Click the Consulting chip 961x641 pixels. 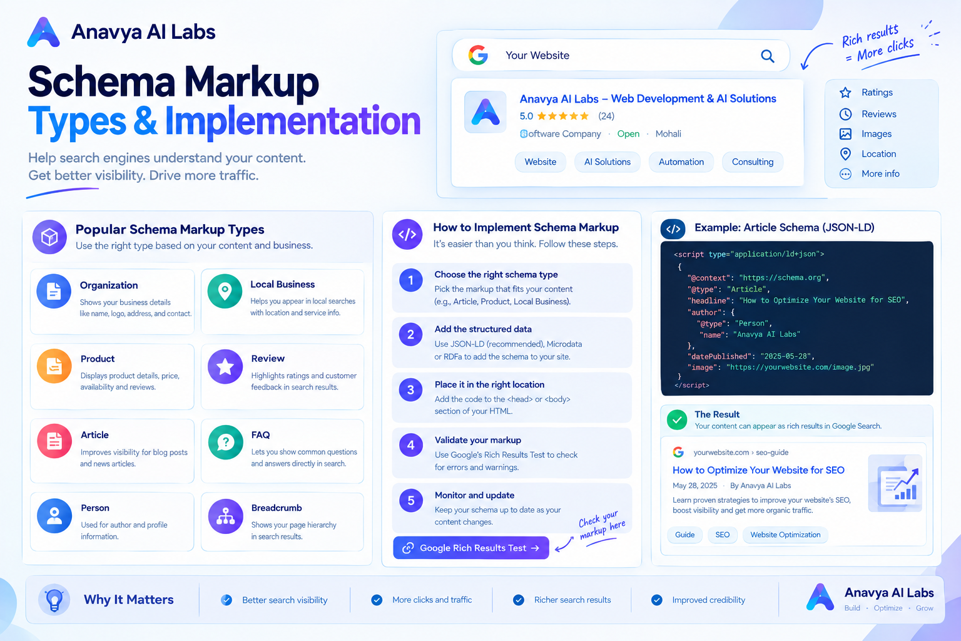coord(753,162)
